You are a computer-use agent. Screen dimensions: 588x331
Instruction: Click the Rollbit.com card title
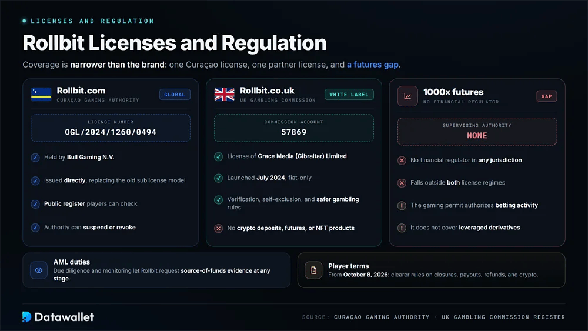[81, 91]
